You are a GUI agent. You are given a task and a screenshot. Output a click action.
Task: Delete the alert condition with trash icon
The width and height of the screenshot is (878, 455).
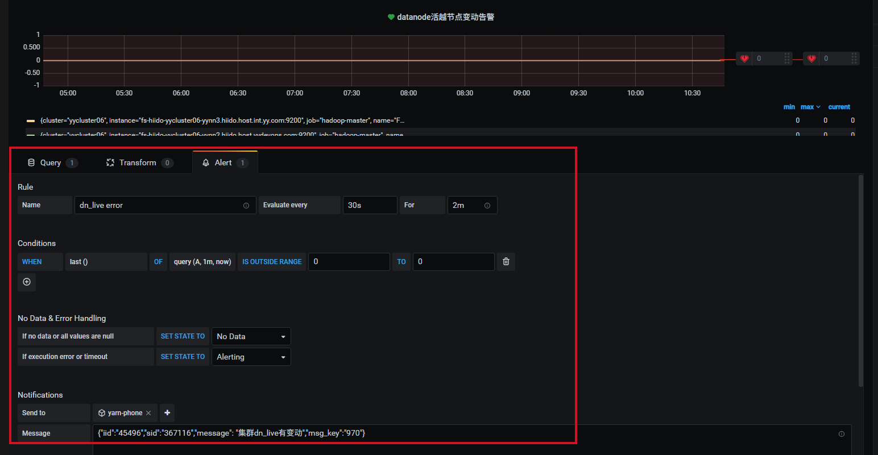[x=506, y=262]
